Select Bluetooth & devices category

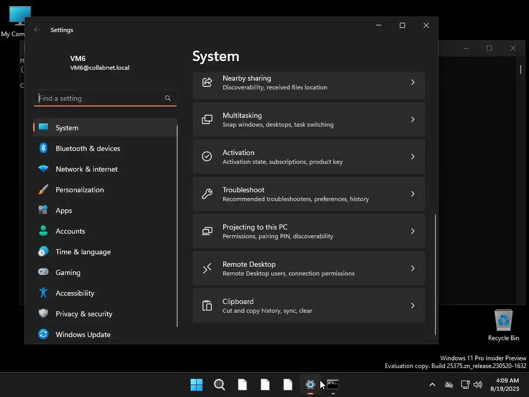tap(105, 148)
